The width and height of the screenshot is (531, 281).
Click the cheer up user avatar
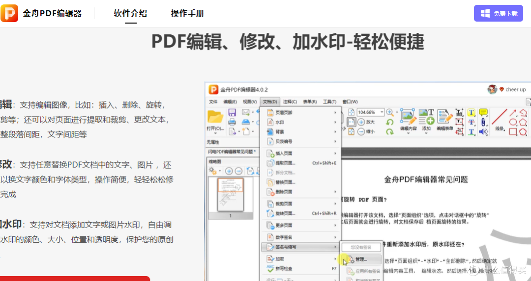click(x=492, y=90)
